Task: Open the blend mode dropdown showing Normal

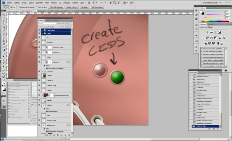Action: [48, 23]
